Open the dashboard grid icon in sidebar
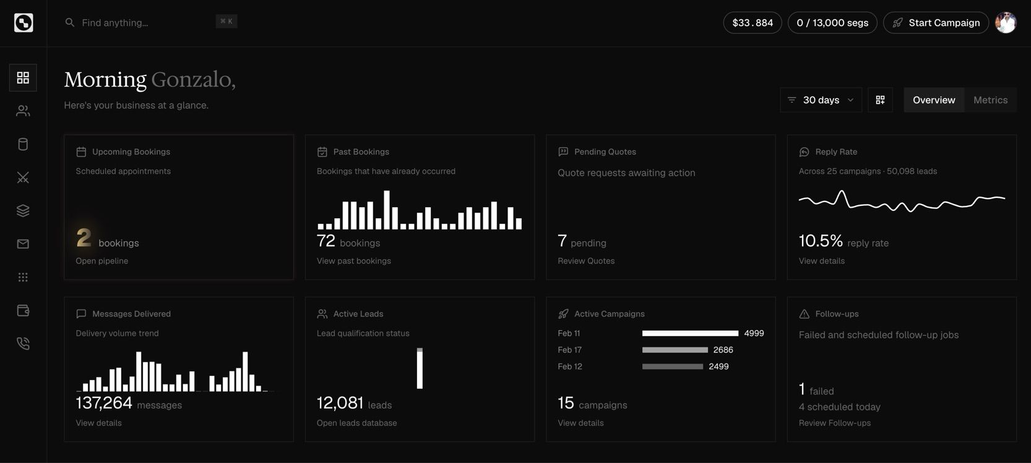The height and width of the screenshot is (463, 1031). 23,78
